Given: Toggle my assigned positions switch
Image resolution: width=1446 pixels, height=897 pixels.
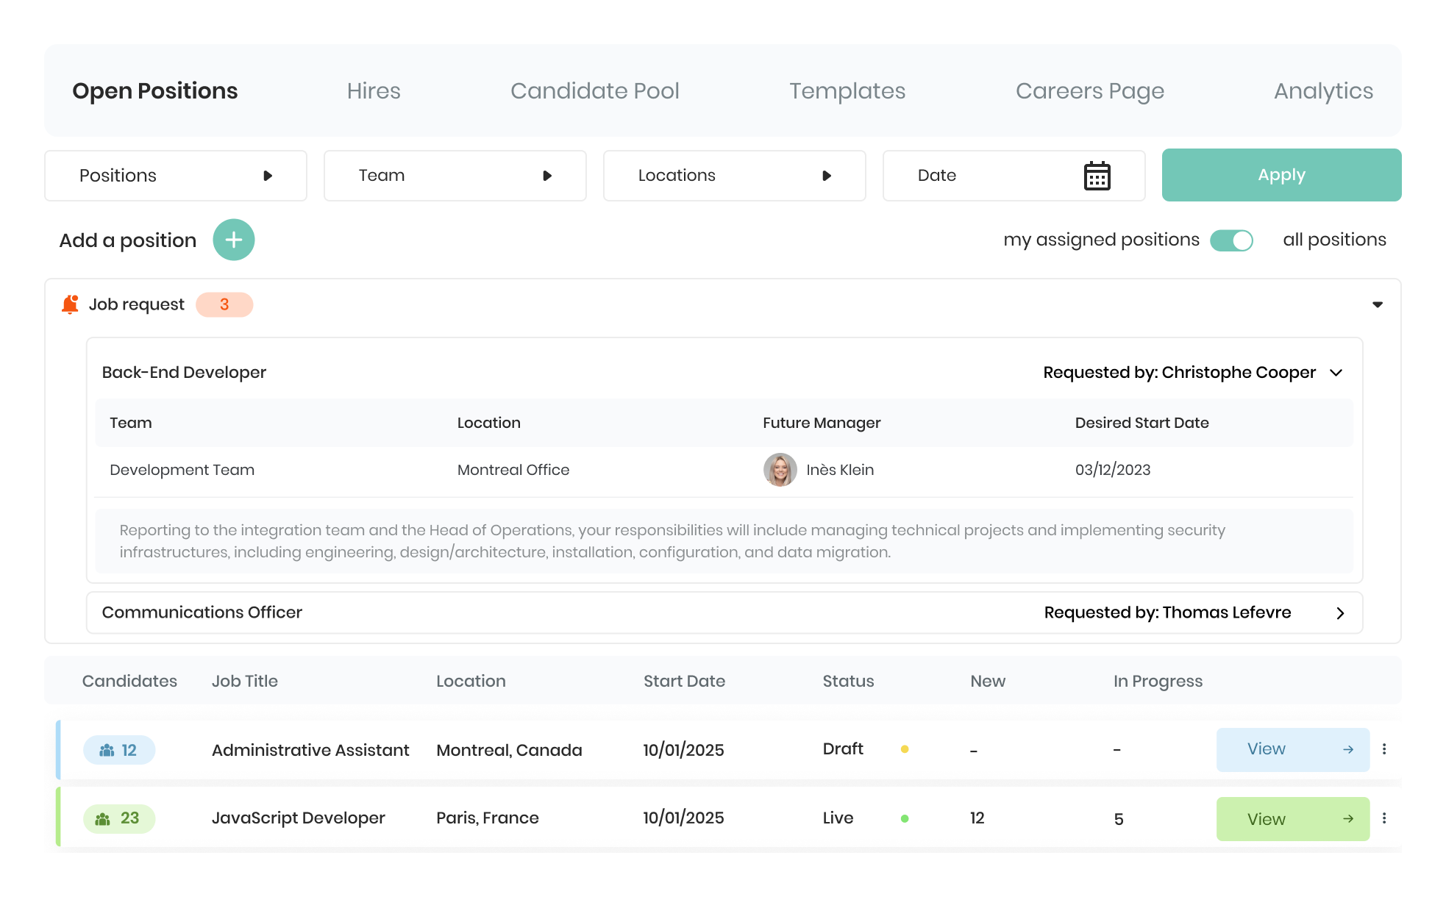Looking at the screenshot, I should (x=1232, y=240).
